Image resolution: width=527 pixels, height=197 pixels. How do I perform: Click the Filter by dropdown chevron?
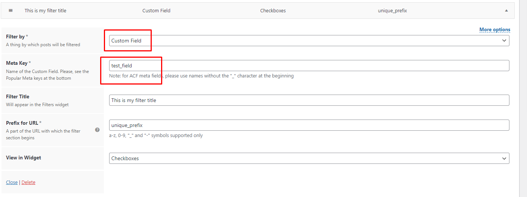(504, 41)
